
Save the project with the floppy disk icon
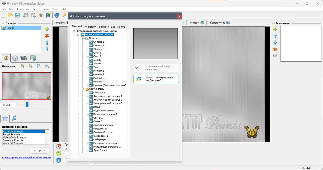17,15
